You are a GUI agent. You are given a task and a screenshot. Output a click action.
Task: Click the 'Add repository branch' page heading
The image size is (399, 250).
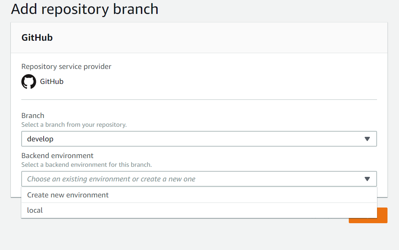point(85,9)
